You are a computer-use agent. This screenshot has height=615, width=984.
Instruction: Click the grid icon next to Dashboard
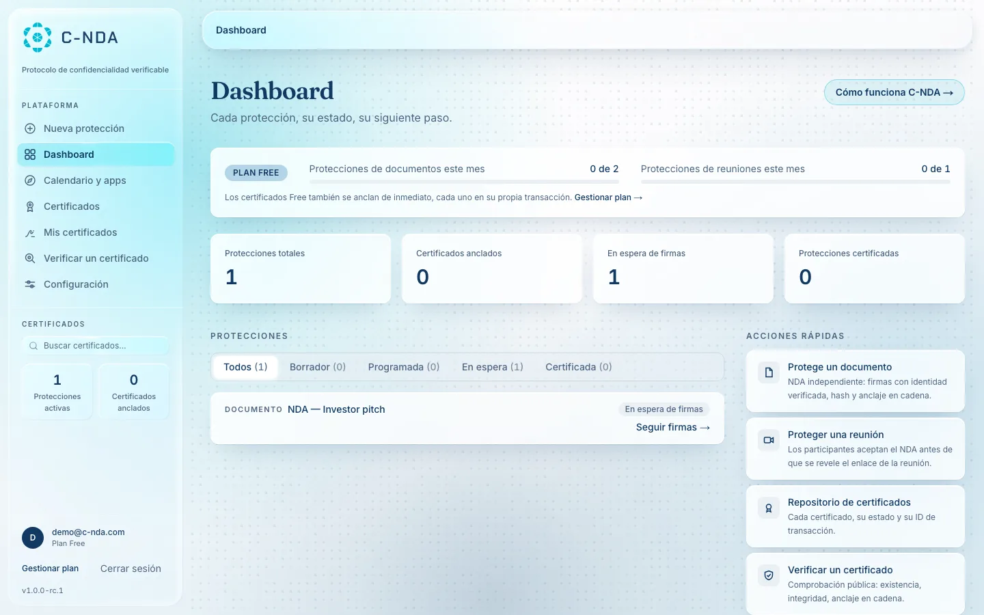click(30, 154)
